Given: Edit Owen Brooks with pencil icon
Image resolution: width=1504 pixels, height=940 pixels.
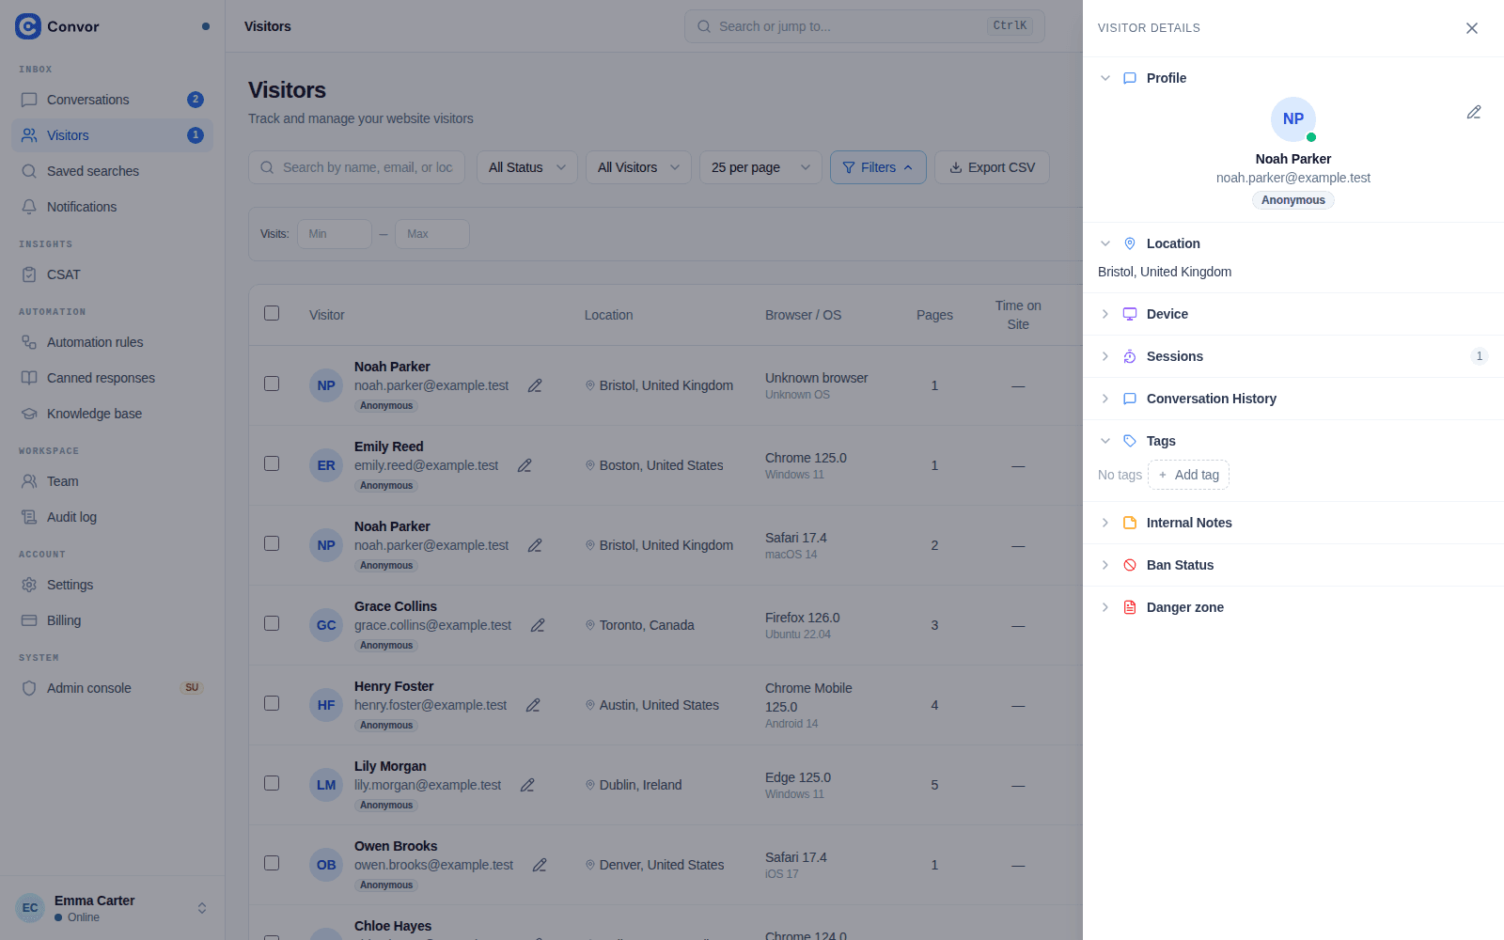Looking at the screenshot, I should [540, 865].
